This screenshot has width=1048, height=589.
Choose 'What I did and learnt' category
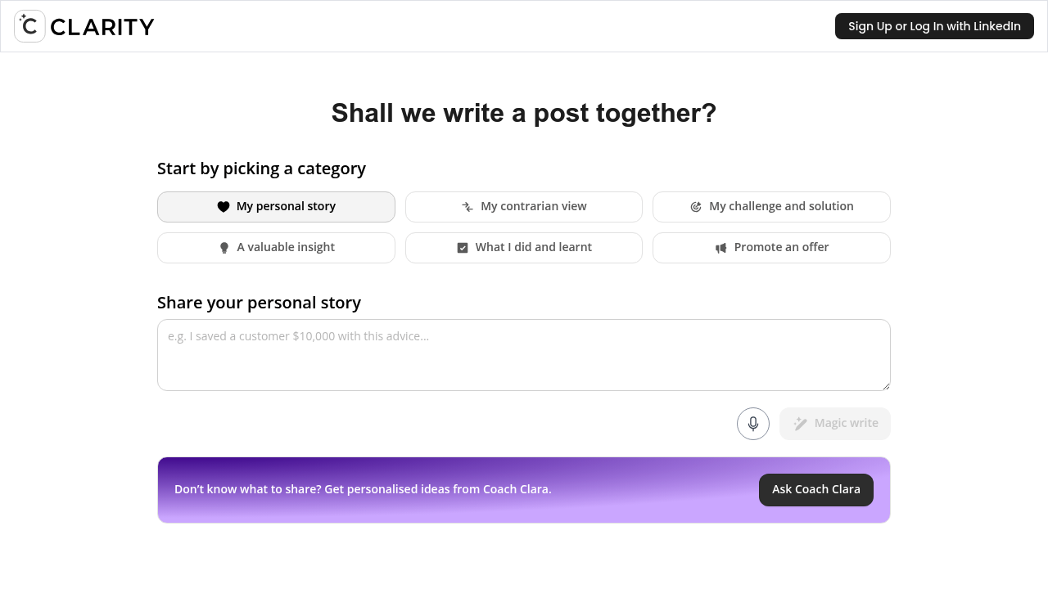pyautogui.click(x=523, y=247)
